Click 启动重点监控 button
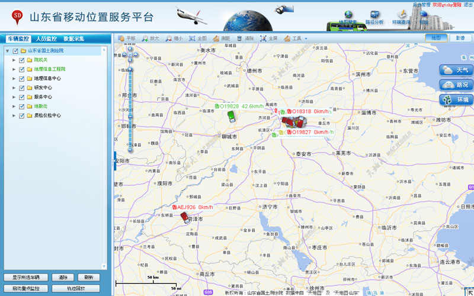Viewport: 474px width, 296px height. point(26,288)
